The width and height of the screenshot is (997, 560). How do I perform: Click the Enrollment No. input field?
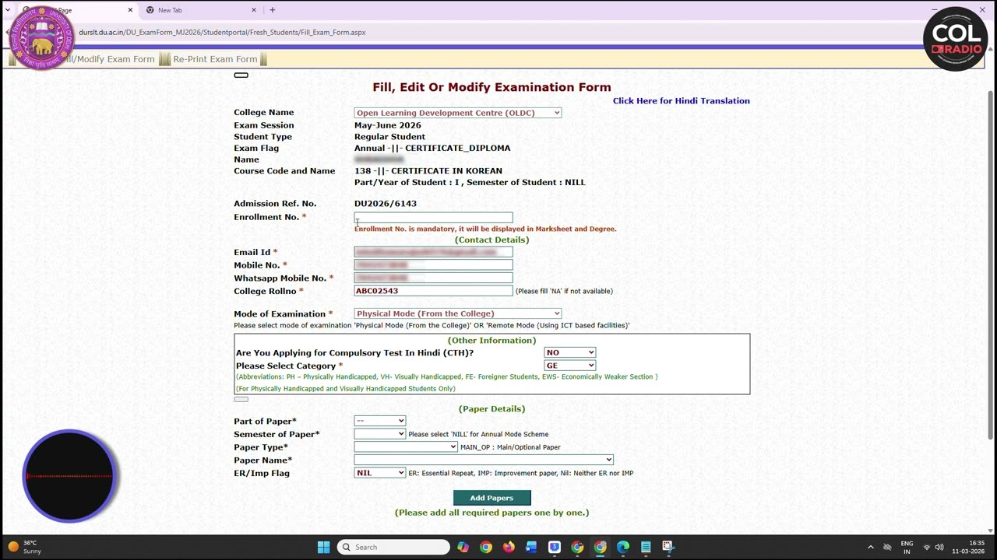pyautogui.click(x=433, y=217)
